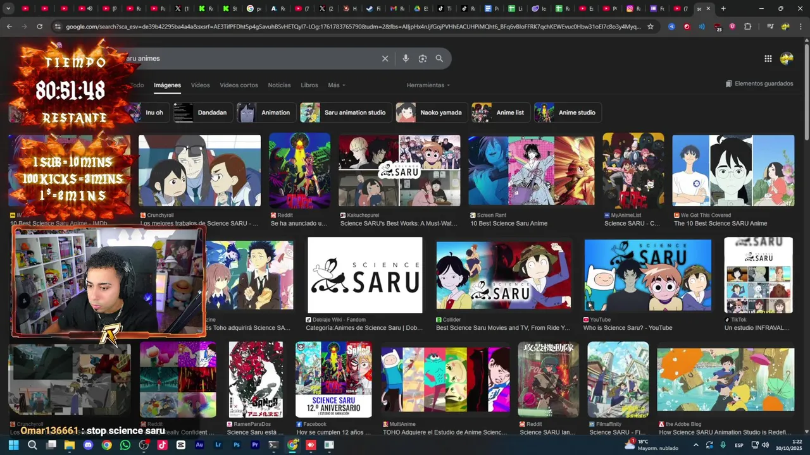
Task: Go back to the previous page
Action: (x=9, y=27)
